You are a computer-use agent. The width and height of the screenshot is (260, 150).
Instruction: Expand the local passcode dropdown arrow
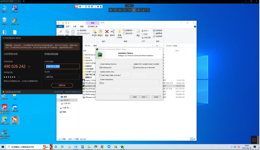[x=19, y=77]
